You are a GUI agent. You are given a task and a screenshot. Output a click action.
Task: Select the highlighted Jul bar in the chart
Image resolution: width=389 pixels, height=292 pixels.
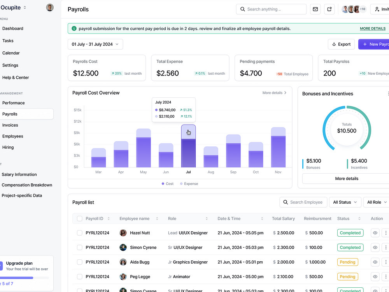[188, 146]
